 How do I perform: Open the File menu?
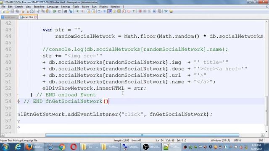coord(3,7)
